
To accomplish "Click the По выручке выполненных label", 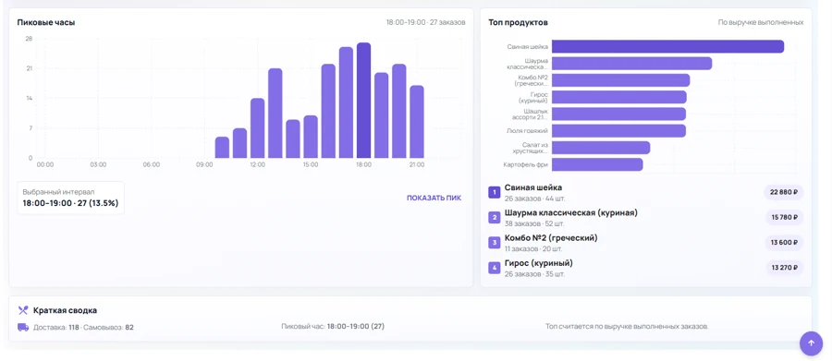I will (761, 22).
